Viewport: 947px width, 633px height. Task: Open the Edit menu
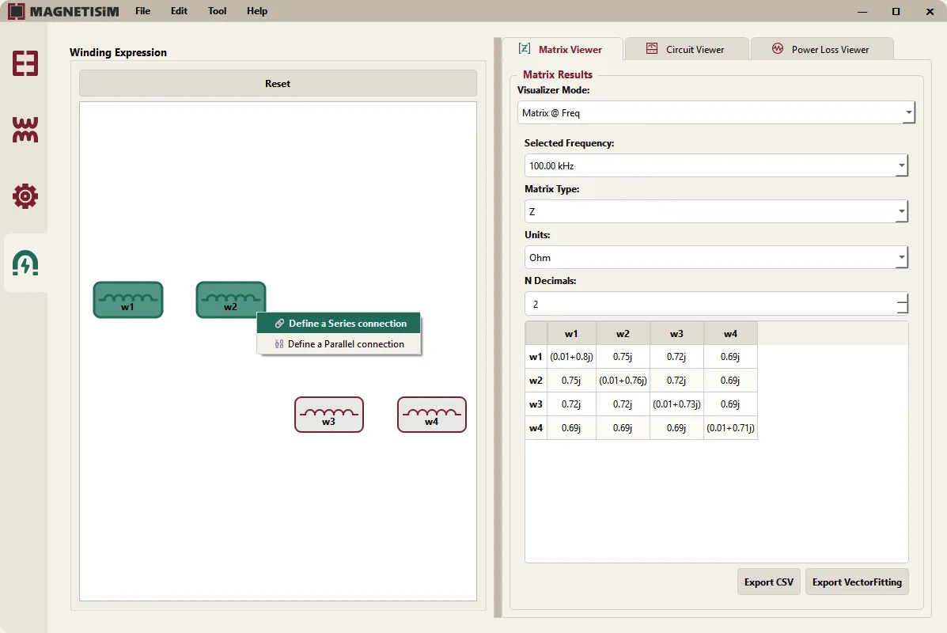[x=180, y=11]
